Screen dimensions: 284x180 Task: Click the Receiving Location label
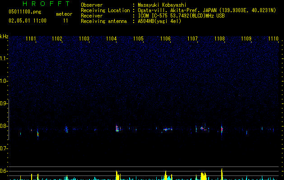point(105,10)
